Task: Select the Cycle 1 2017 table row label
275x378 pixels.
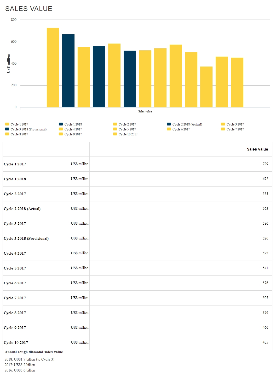Action: [x=15, y=164]
